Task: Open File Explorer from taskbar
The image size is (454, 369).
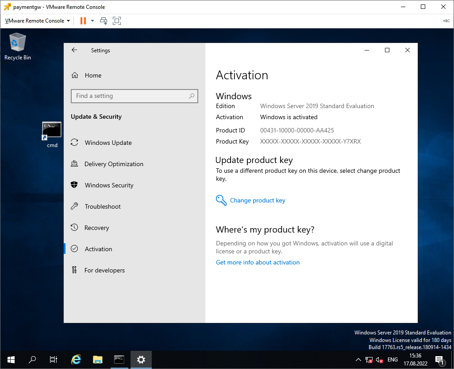Action: (x=98, y=360)
